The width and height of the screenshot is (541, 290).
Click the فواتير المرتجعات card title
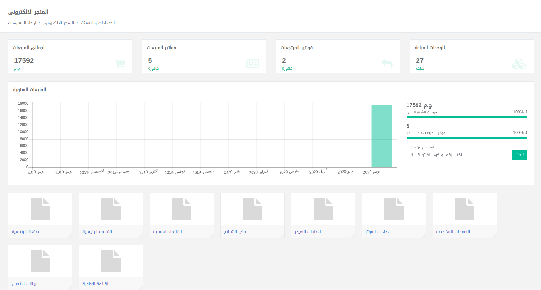(x=297, y=48)
